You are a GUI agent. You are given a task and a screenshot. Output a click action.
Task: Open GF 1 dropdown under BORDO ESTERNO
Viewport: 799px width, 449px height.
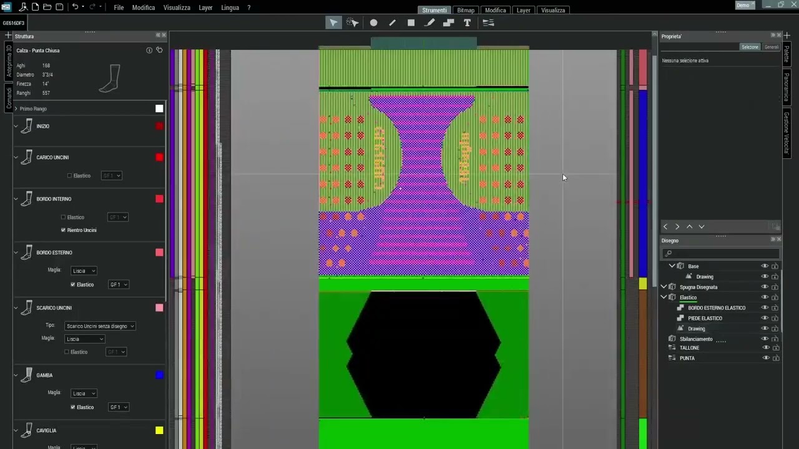point(118,284)
